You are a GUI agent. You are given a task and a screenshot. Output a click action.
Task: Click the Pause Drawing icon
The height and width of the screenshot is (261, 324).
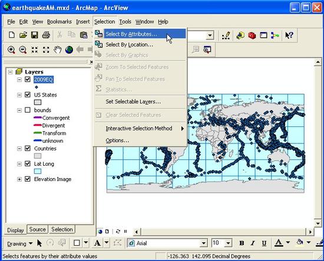[x=125, y=231]
